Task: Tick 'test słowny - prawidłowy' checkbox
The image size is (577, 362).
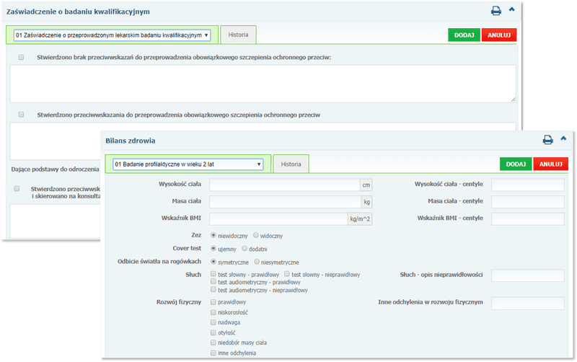Action: click(x=213, y=275)
